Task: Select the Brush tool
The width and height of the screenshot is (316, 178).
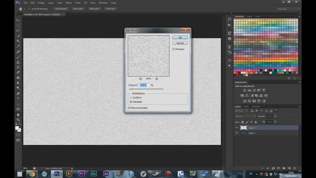Action: (x=18, y=57)
